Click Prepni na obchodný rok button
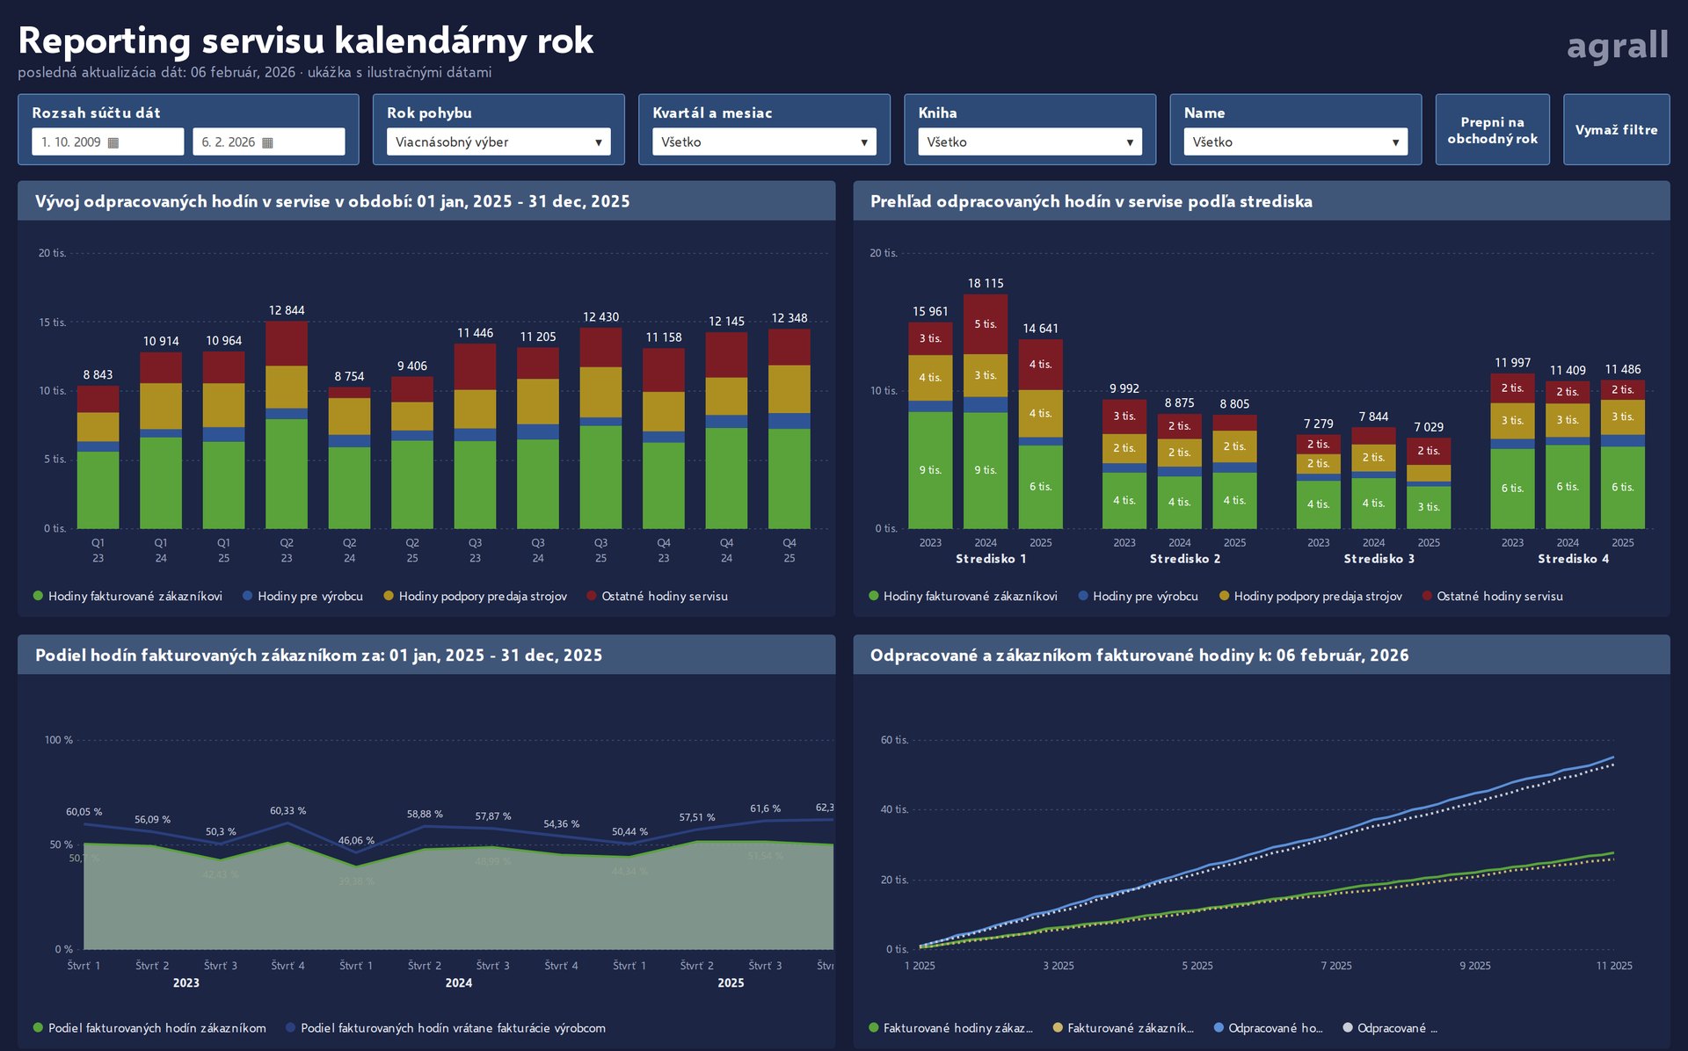1688x1051 pixels. click(1492, 130)
